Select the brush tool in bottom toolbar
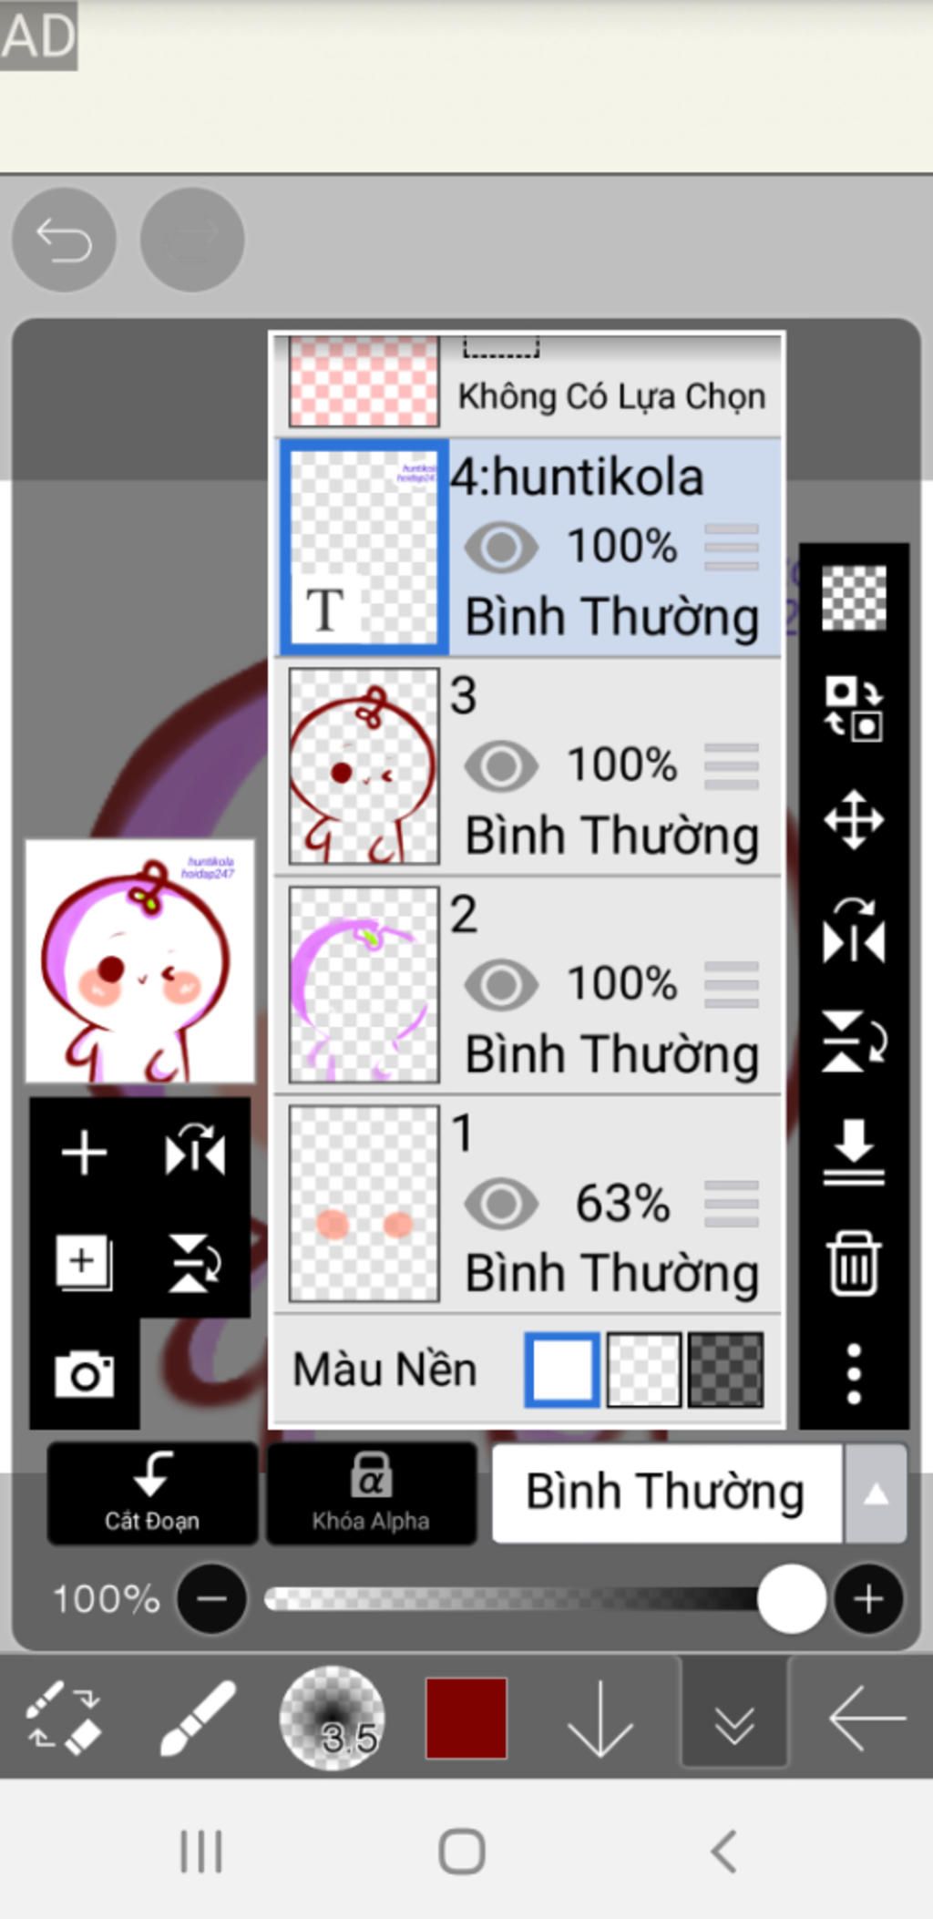This screenshot has height=1919, width=933. pos(197,1718)
